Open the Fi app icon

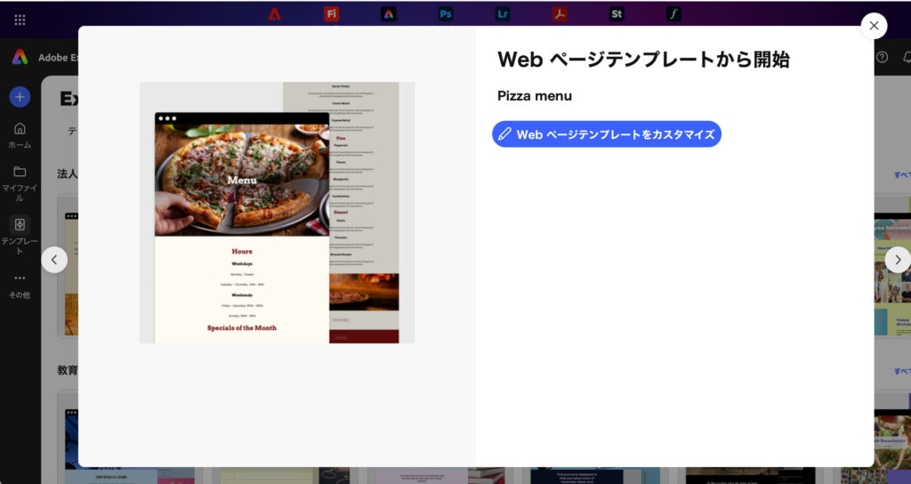point(332,14)
